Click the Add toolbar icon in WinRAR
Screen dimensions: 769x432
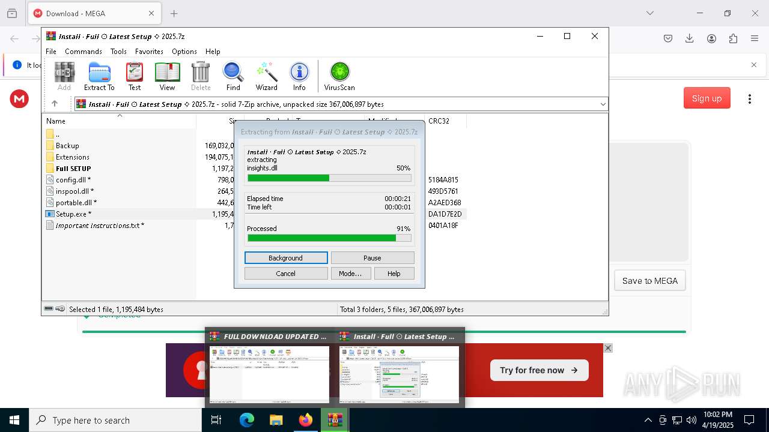[64, 77]
